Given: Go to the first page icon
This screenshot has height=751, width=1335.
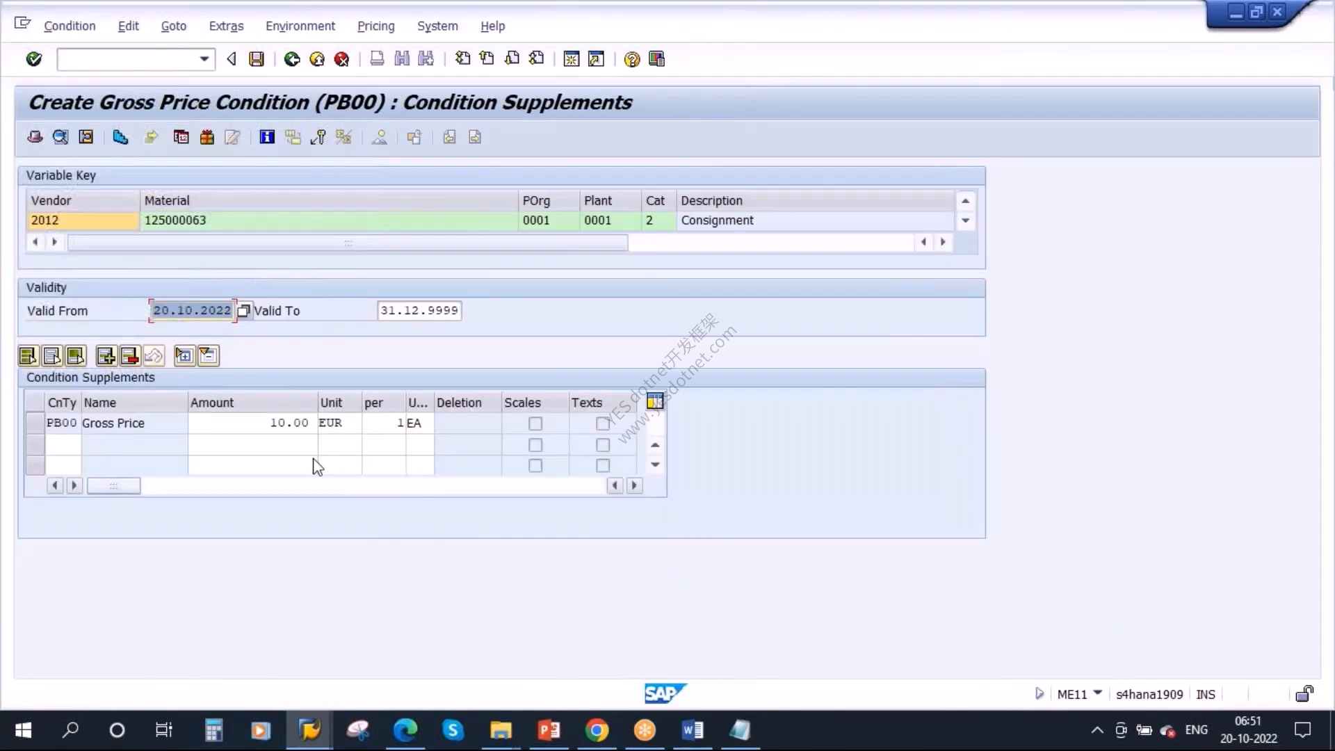Looking at the screenshot, I should click(x=462, y=59).
